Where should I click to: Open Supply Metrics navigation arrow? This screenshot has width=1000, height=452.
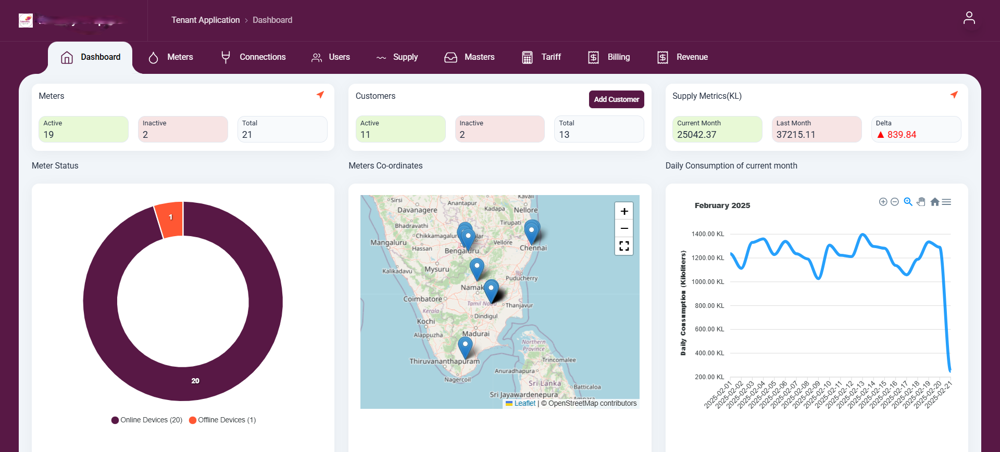(954, 95)
